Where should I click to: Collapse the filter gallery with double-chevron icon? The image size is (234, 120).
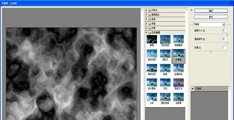192,10
